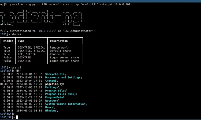Select the 'Program Files\' entry without x86
The height and width of the screenshot is (120, 201).
pos(56,91)
